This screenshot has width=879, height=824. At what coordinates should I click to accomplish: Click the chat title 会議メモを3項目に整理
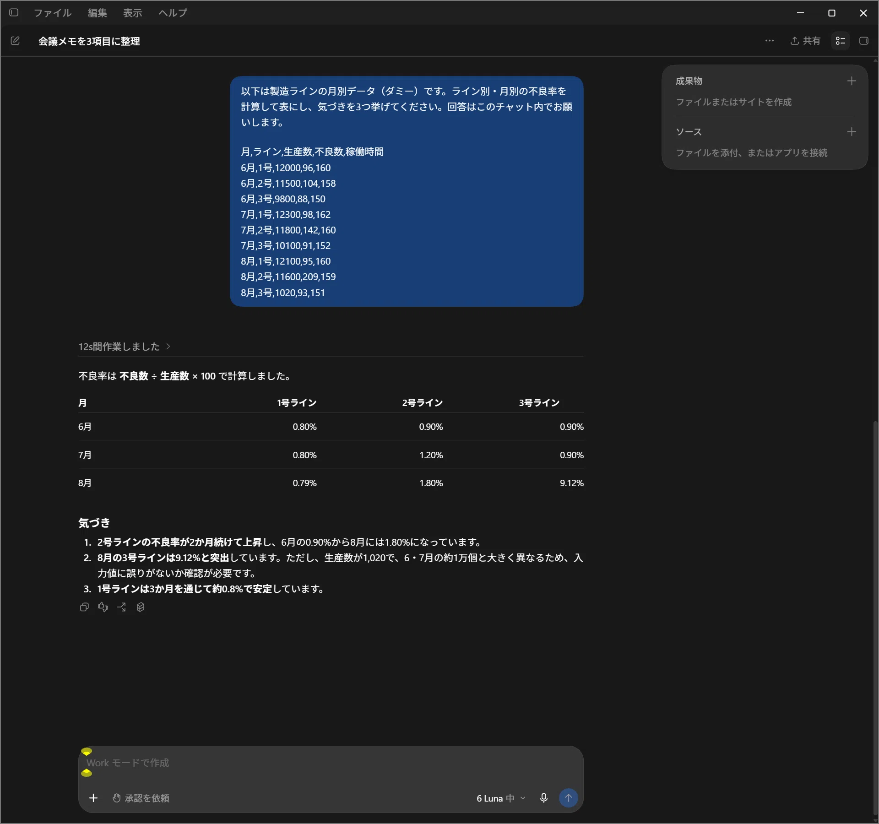89,41
